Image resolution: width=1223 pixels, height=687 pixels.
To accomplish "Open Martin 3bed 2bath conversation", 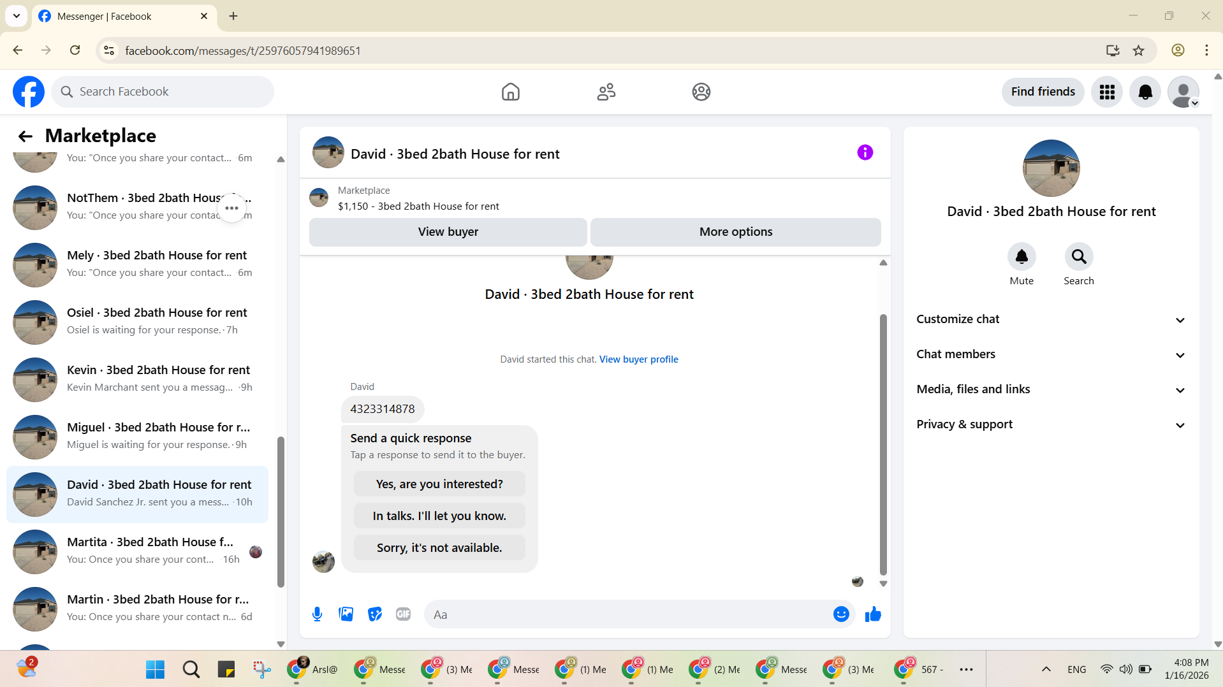I will point(137,609).
